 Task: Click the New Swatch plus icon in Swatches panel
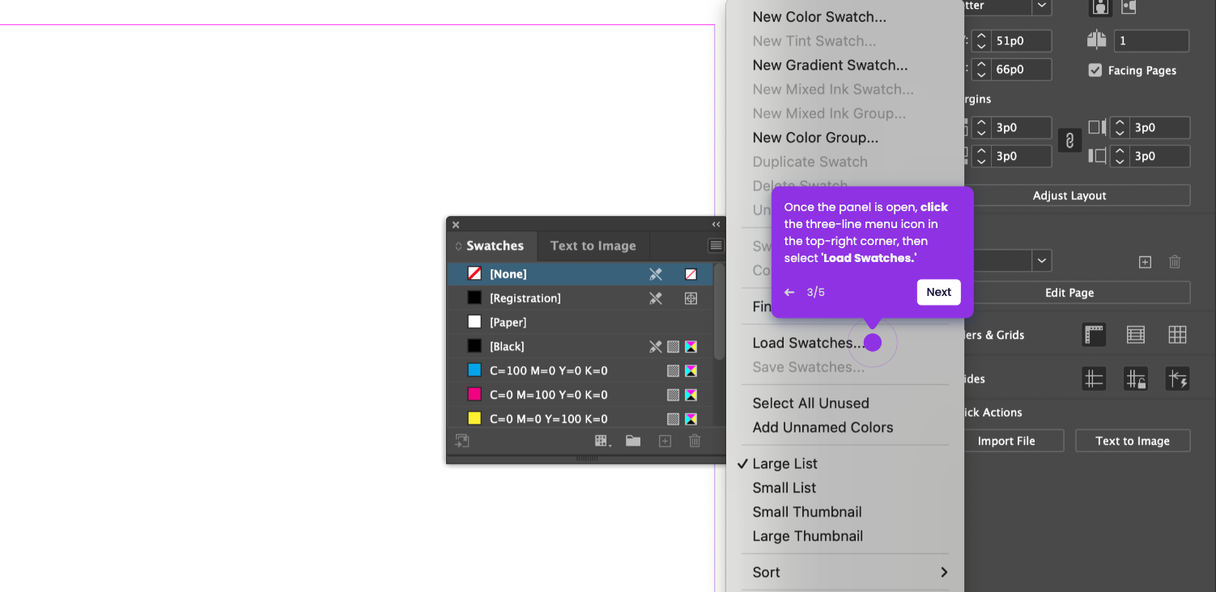pos(665,441)
